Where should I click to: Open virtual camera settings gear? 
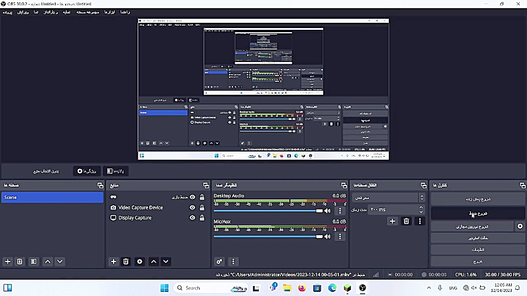pyautogui.click(x=520, y=226)
